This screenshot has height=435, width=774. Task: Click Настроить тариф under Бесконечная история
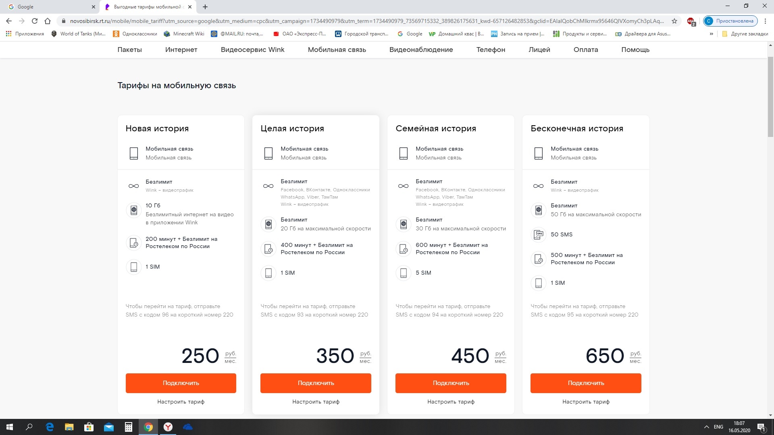pos(586,402)
